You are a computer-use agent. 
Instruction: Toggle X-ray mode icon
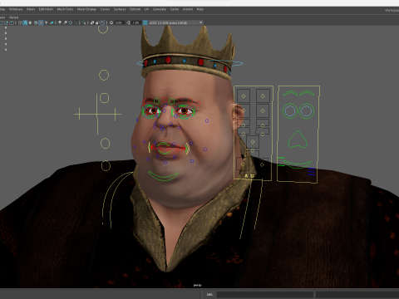point(92,22)
